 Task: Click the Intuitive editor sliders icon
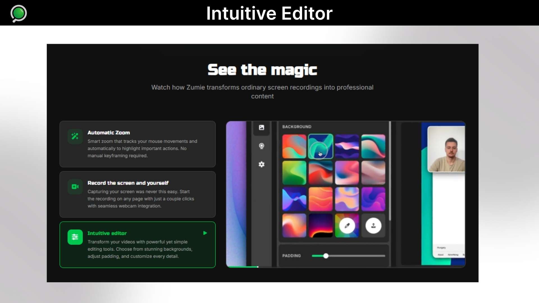pos(75,237)
